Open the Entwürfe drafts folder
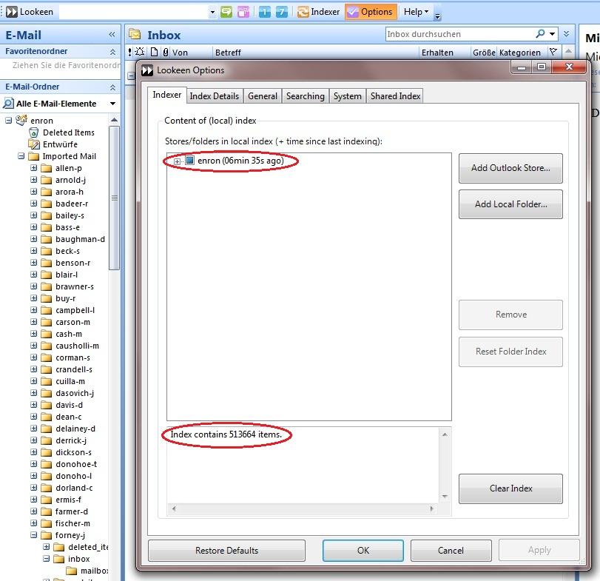The image size is (600, 581). click(x=59, y=144)
